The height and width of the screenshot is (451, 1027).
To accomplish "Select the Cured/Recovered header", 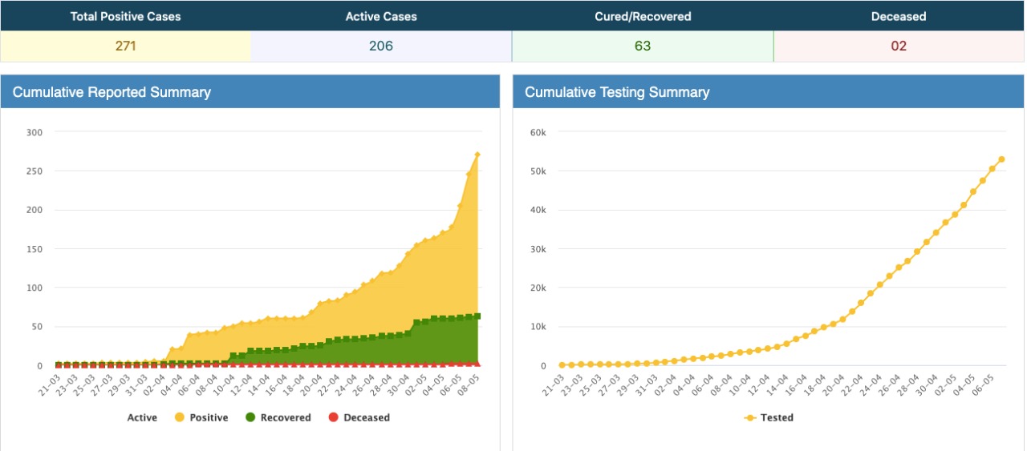I will (x=642, y=16).
